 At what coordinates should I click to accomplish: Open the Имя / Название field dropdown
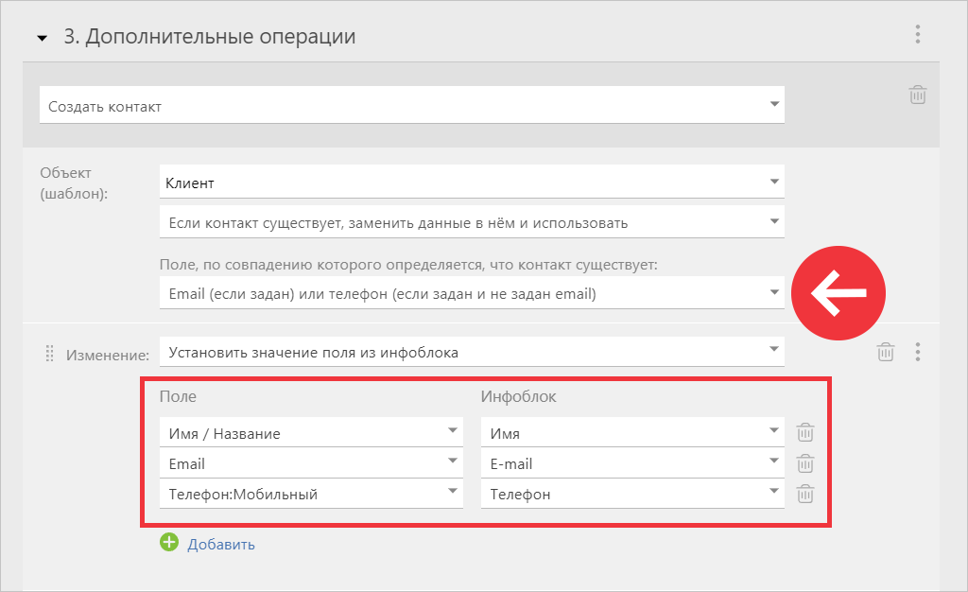(311, 432)
